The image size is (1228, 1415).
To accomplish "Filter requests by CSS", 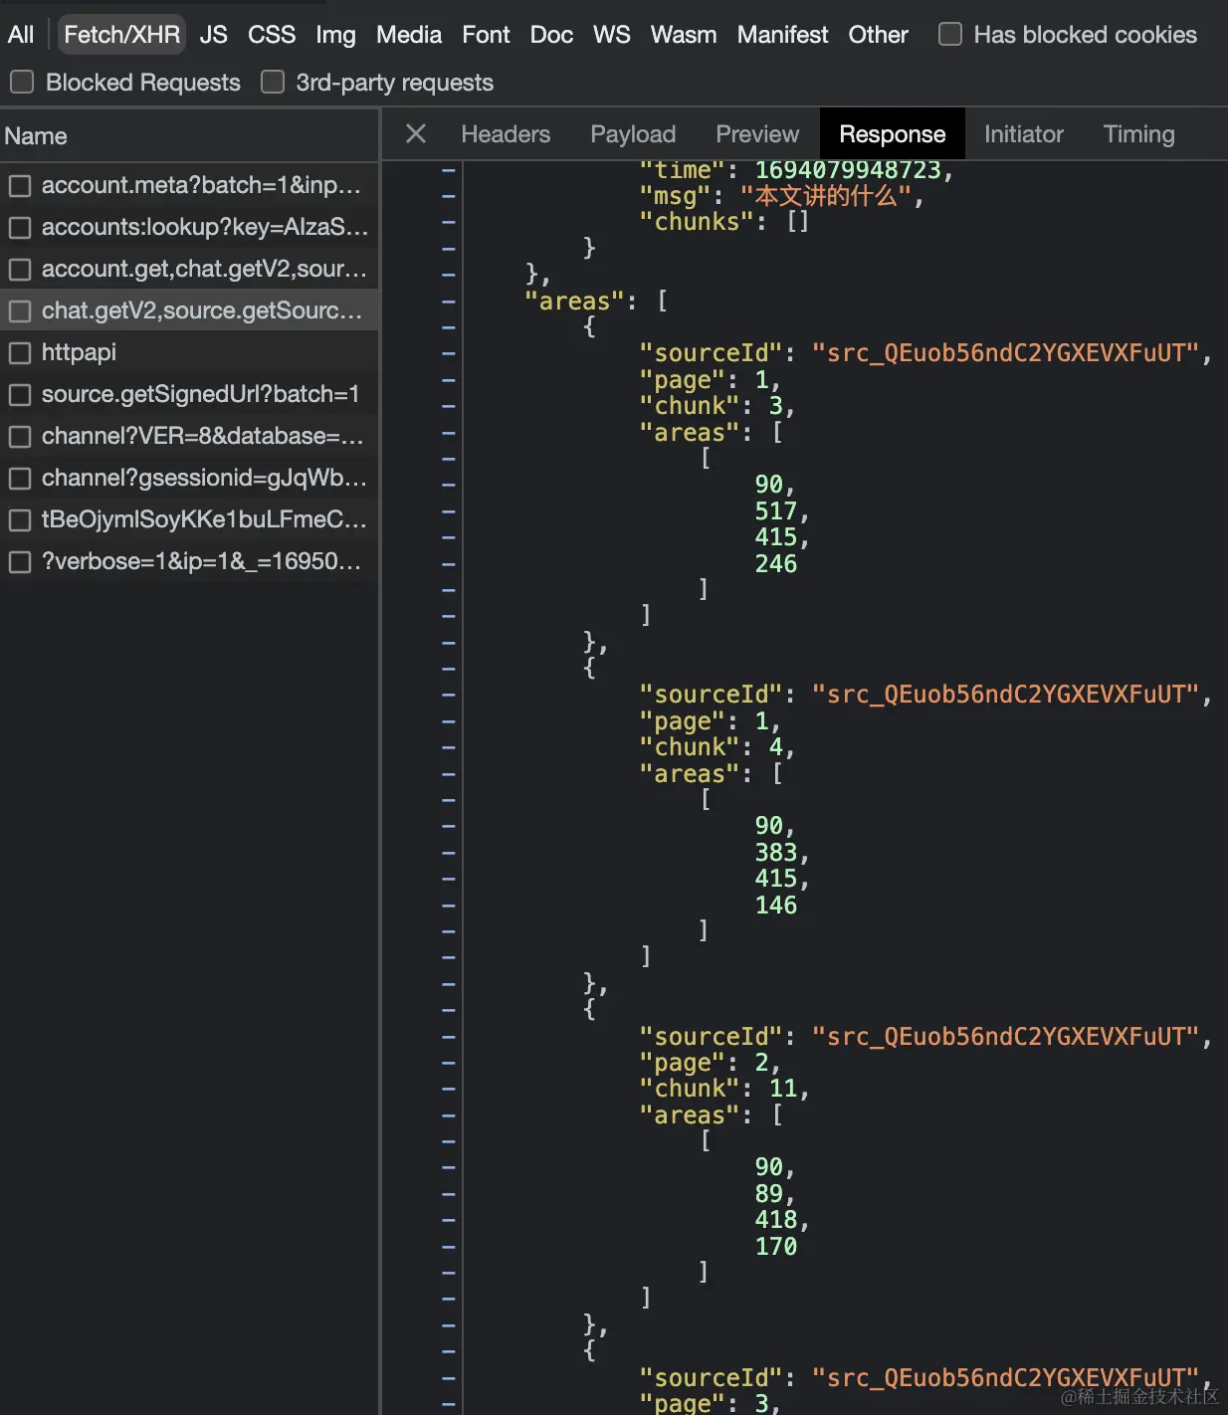I will (272, 35).
